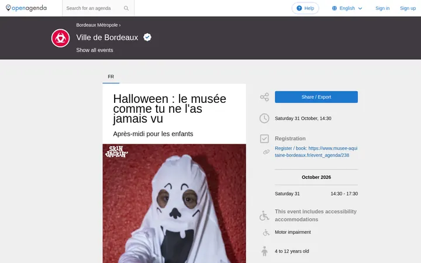421x263 pixels.
Task: Click the Skin Jackin' logo on image
Action: click(116, 151)
